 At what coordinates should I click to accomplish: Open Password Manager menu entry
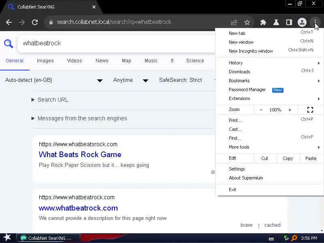(269, 90)
